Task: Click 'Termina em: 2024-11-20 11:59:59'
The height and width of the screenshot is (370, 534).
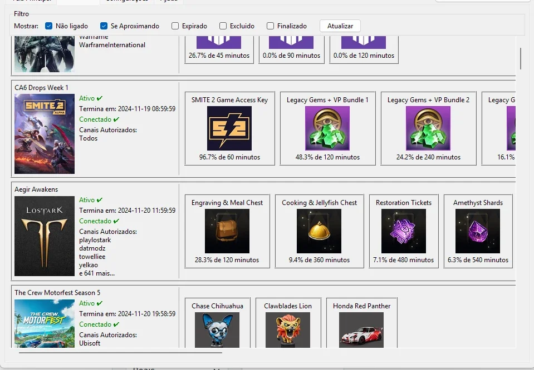Action: coord(128,211)
